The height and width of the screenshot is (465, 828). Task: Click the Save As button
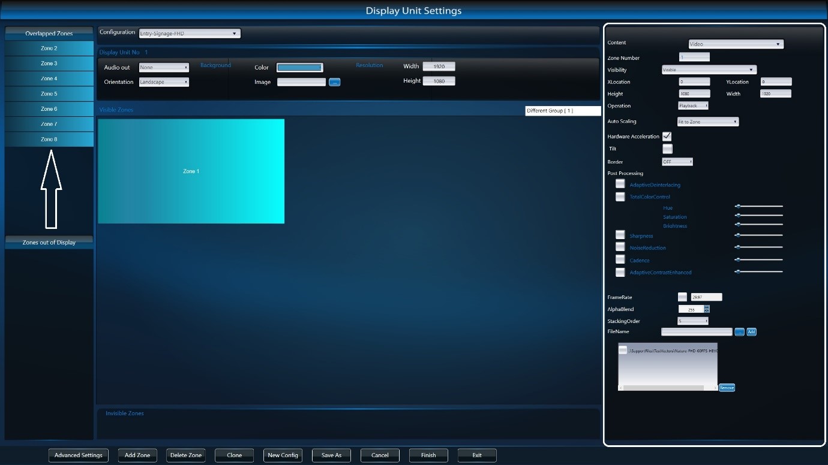click(332, 455)
